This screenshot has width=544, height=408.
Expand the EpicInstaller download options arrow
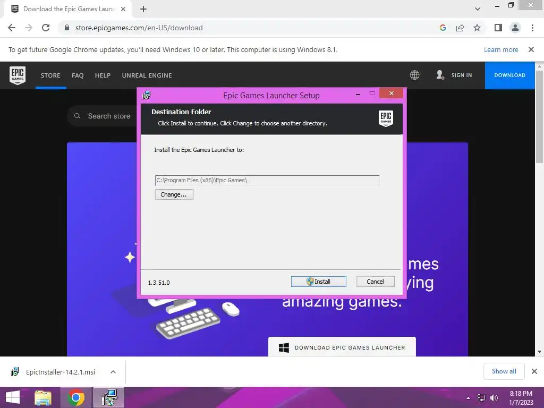coord(113,372)
